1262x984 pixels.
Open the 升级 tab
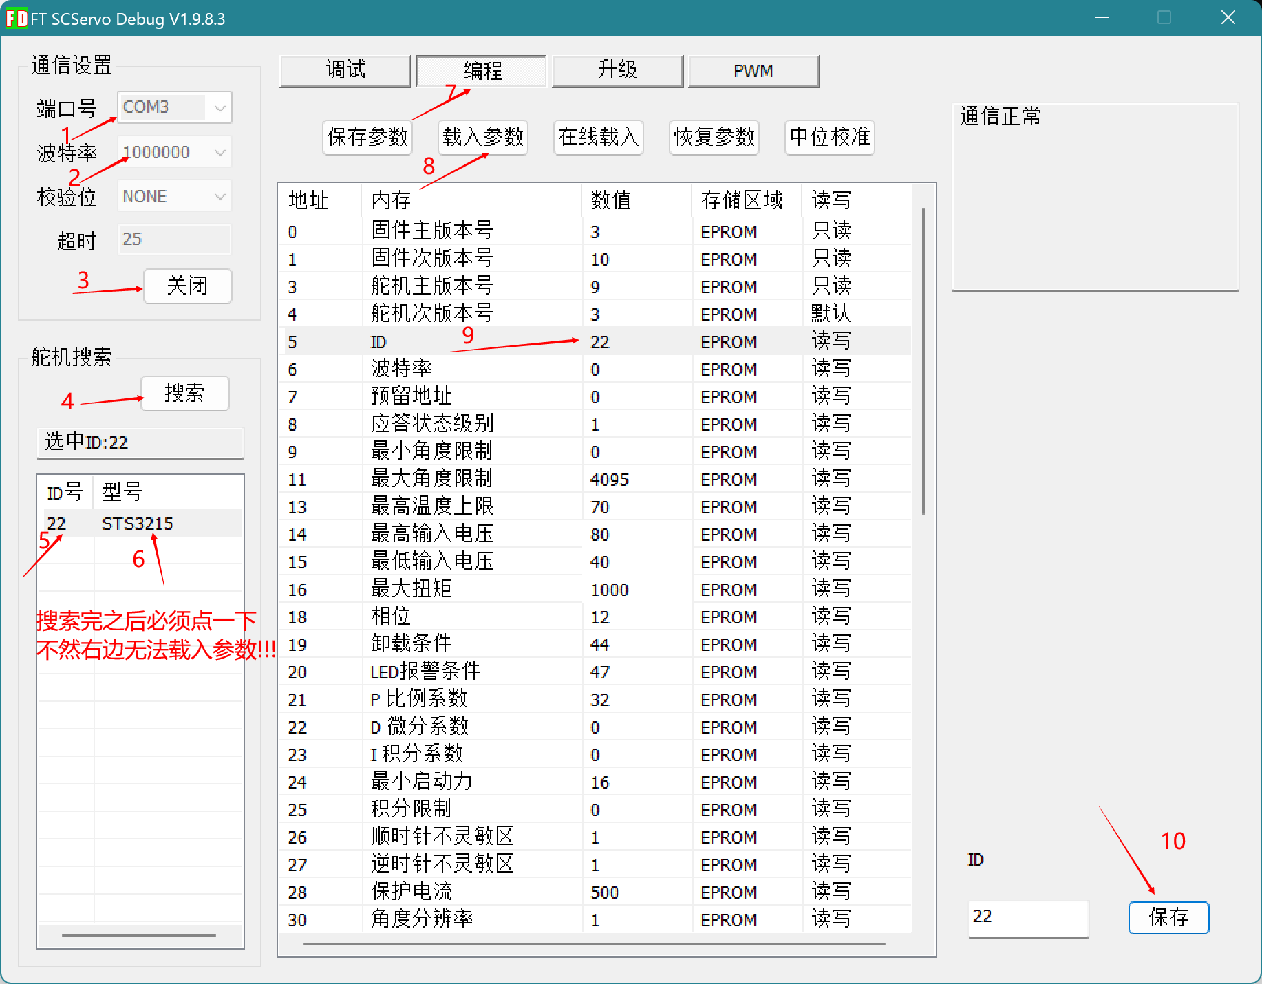point(617,71)
